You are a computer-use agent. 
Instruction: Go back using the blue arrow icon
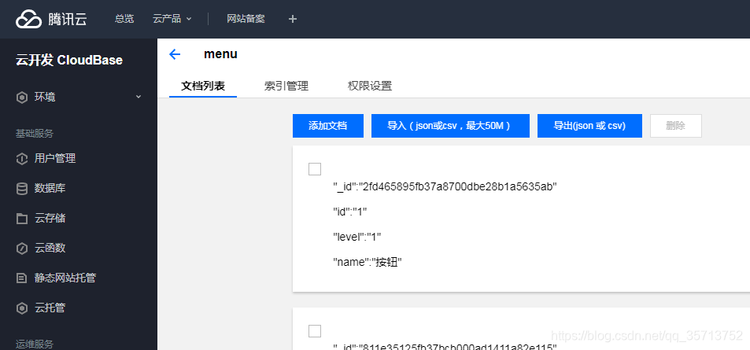pos(175,54)
